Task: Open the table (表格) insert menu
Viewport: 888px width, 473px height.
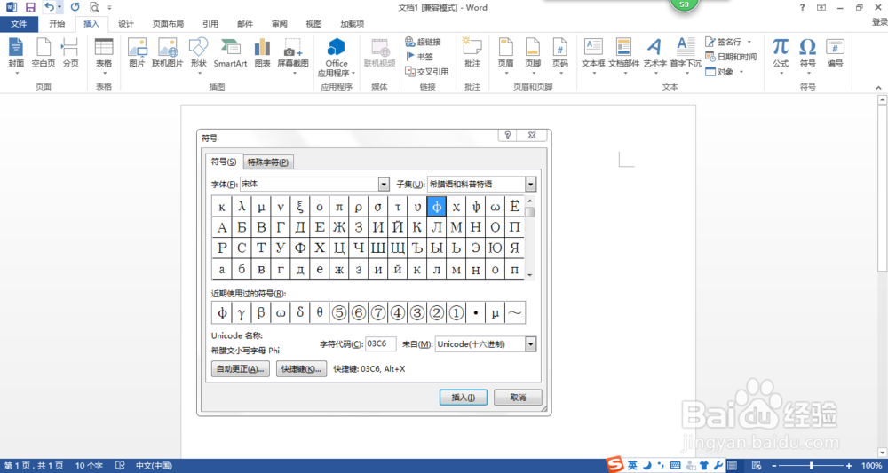Action: pos(104,55)
